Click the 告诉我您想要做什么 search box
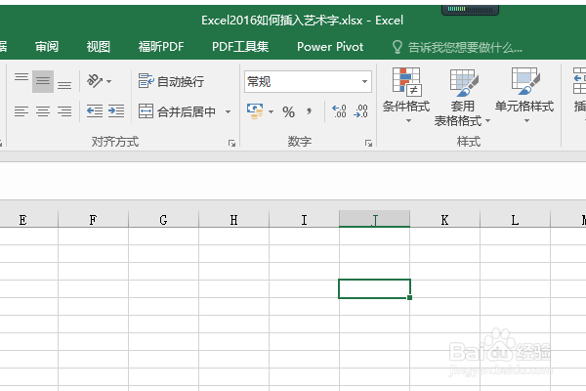 pyautogui.click(x=457, y=48)
